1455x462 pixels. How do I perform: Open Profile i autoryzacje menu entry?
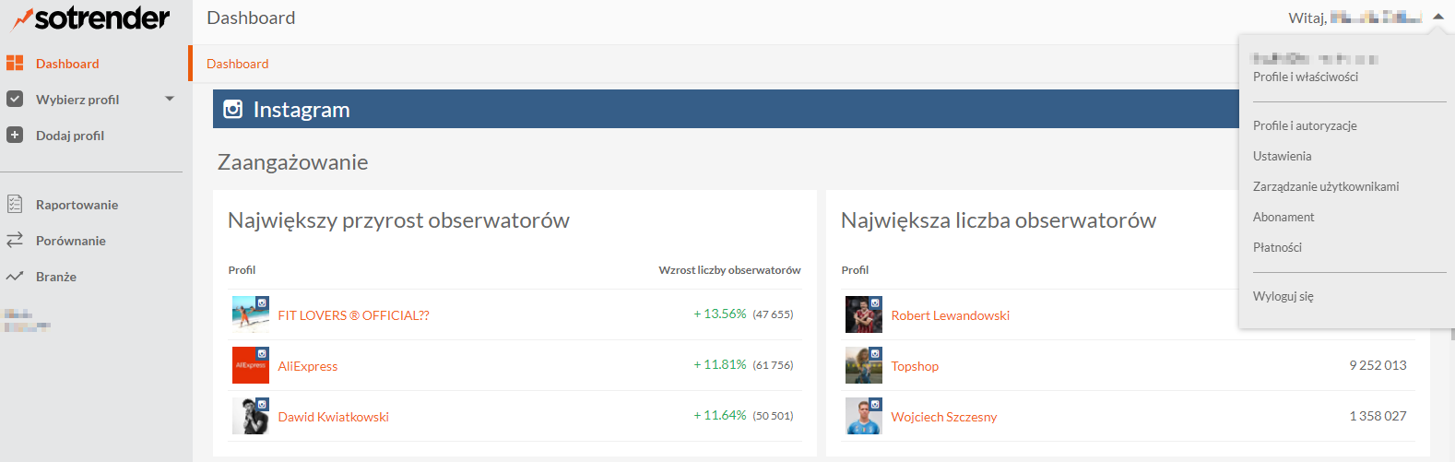click(1305, 125)
